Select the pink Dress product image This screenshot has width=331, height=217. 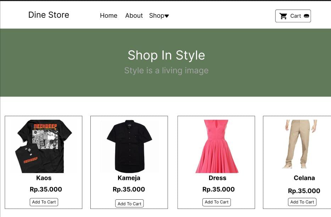217,146
